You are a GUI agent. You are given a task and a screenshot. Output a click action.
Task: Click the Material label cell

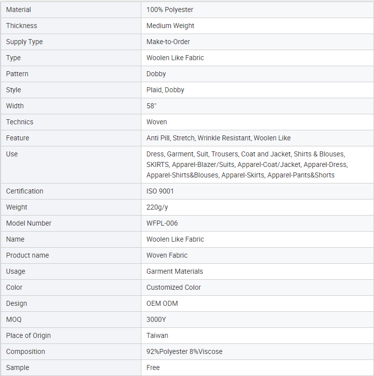coord(71,10)
